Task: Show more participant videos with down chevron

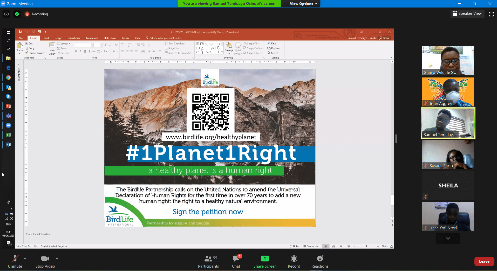Action: click(x=448, y=238)
